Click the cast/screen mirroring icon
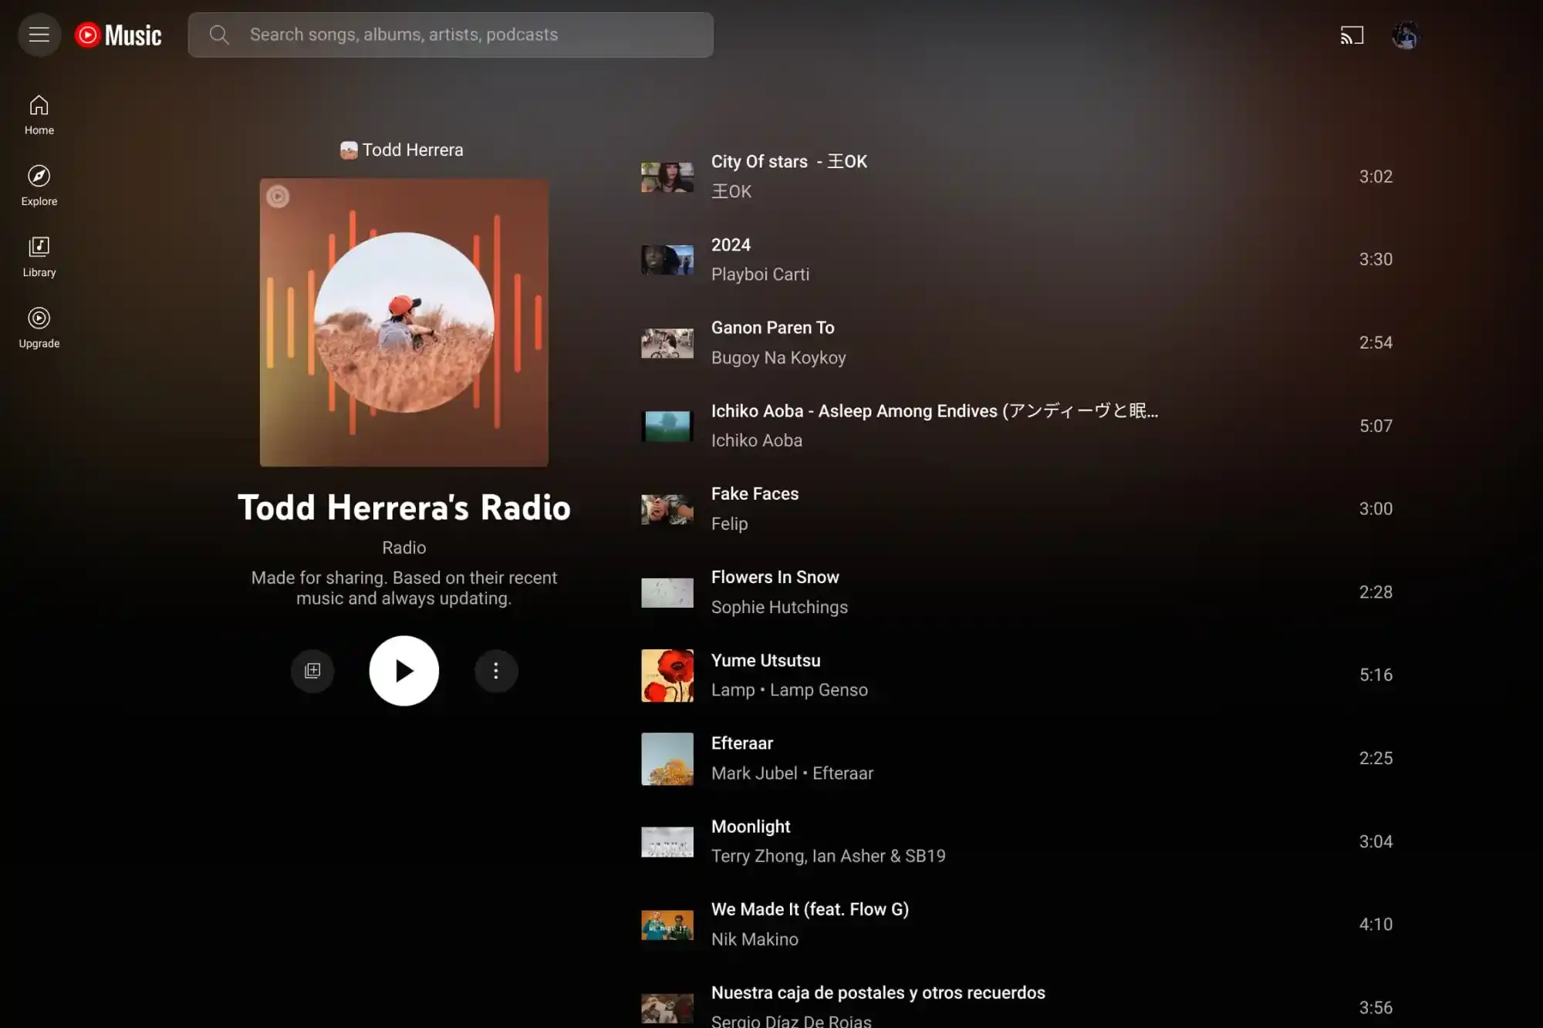Viewport: 1543px width, 1028px height. pos(1352,35)
